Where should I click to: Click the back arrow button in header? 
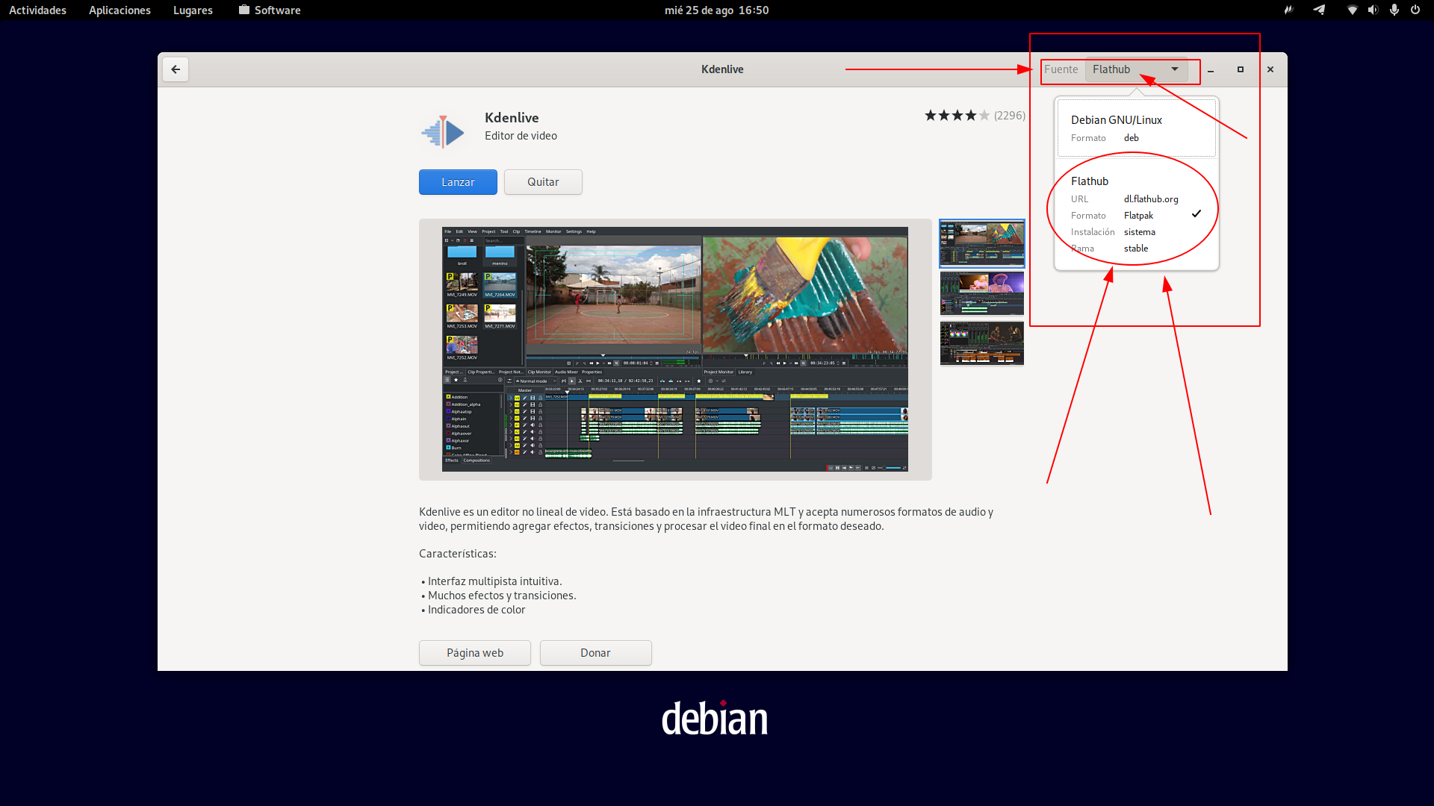click(176, 69)
